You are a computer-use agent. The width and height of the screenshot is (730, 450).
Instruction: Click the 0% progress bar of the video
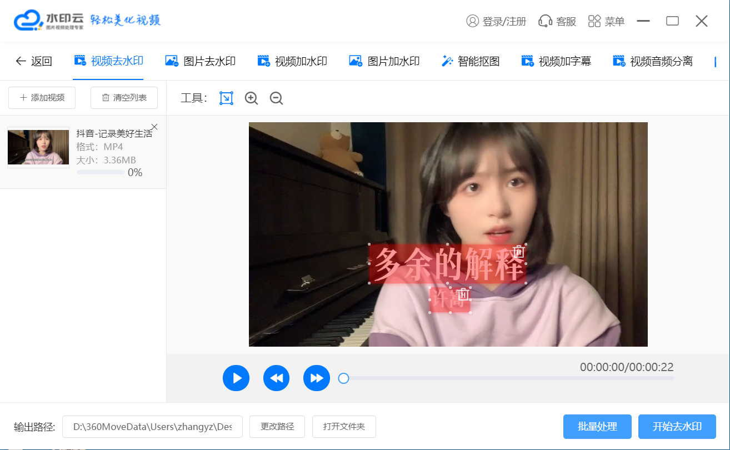click(x=101, y=173)
